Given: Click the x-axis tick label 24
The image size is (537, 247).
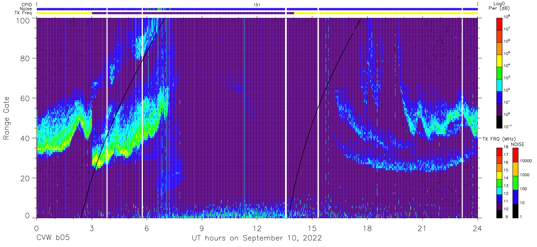Looking at the screenshot, I should [478, 228].
